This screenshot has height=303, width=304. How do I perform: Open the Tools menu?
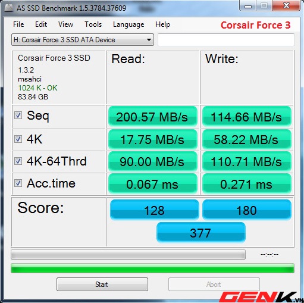[x=93, y=24]
